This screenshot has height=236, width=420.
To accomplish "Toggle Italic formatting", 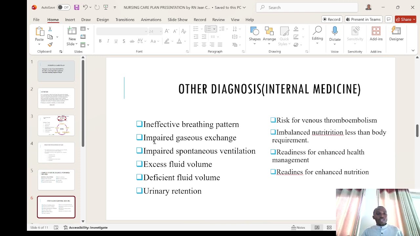I will point(108,41).
